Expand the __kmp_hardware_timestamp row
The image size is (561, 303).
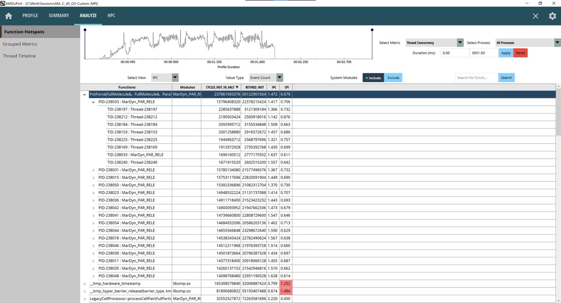85,284
